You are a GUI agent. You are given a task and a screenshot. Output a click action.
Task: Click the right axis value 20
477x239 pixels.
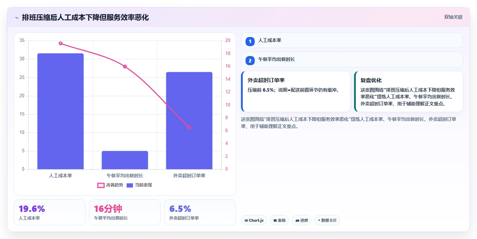[228, 41]
